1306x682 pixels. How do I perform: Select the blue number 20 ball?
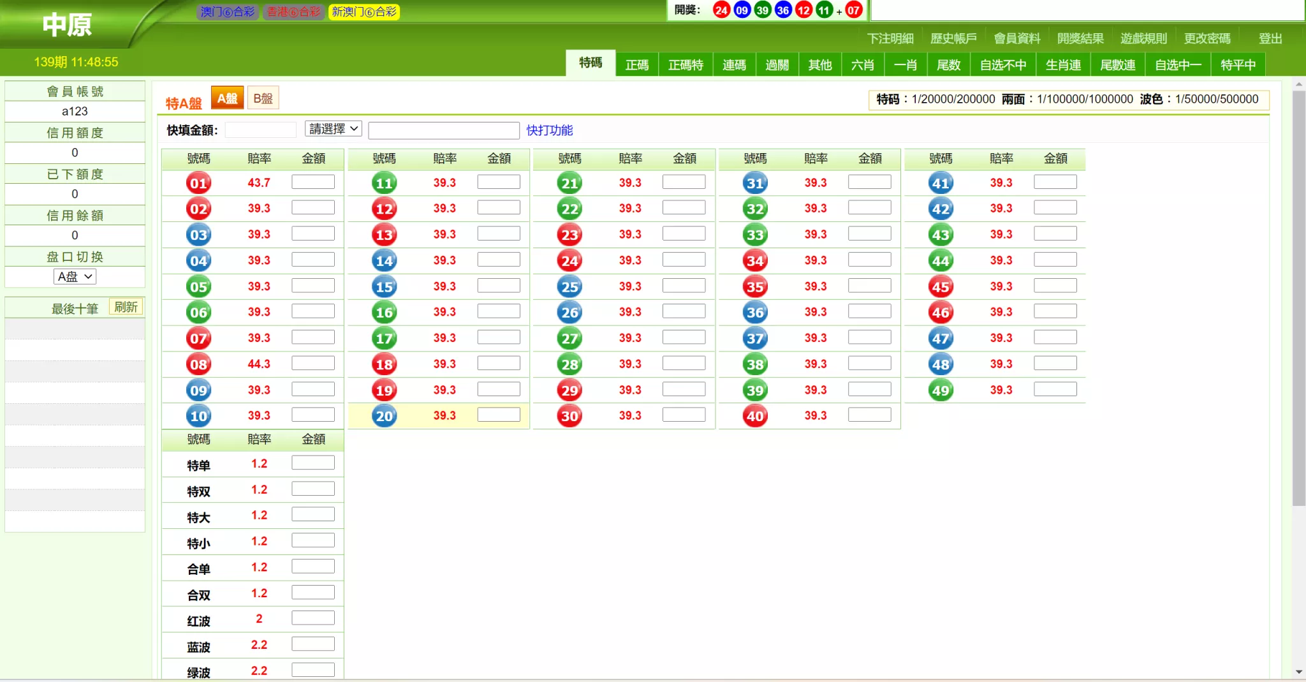384,416
